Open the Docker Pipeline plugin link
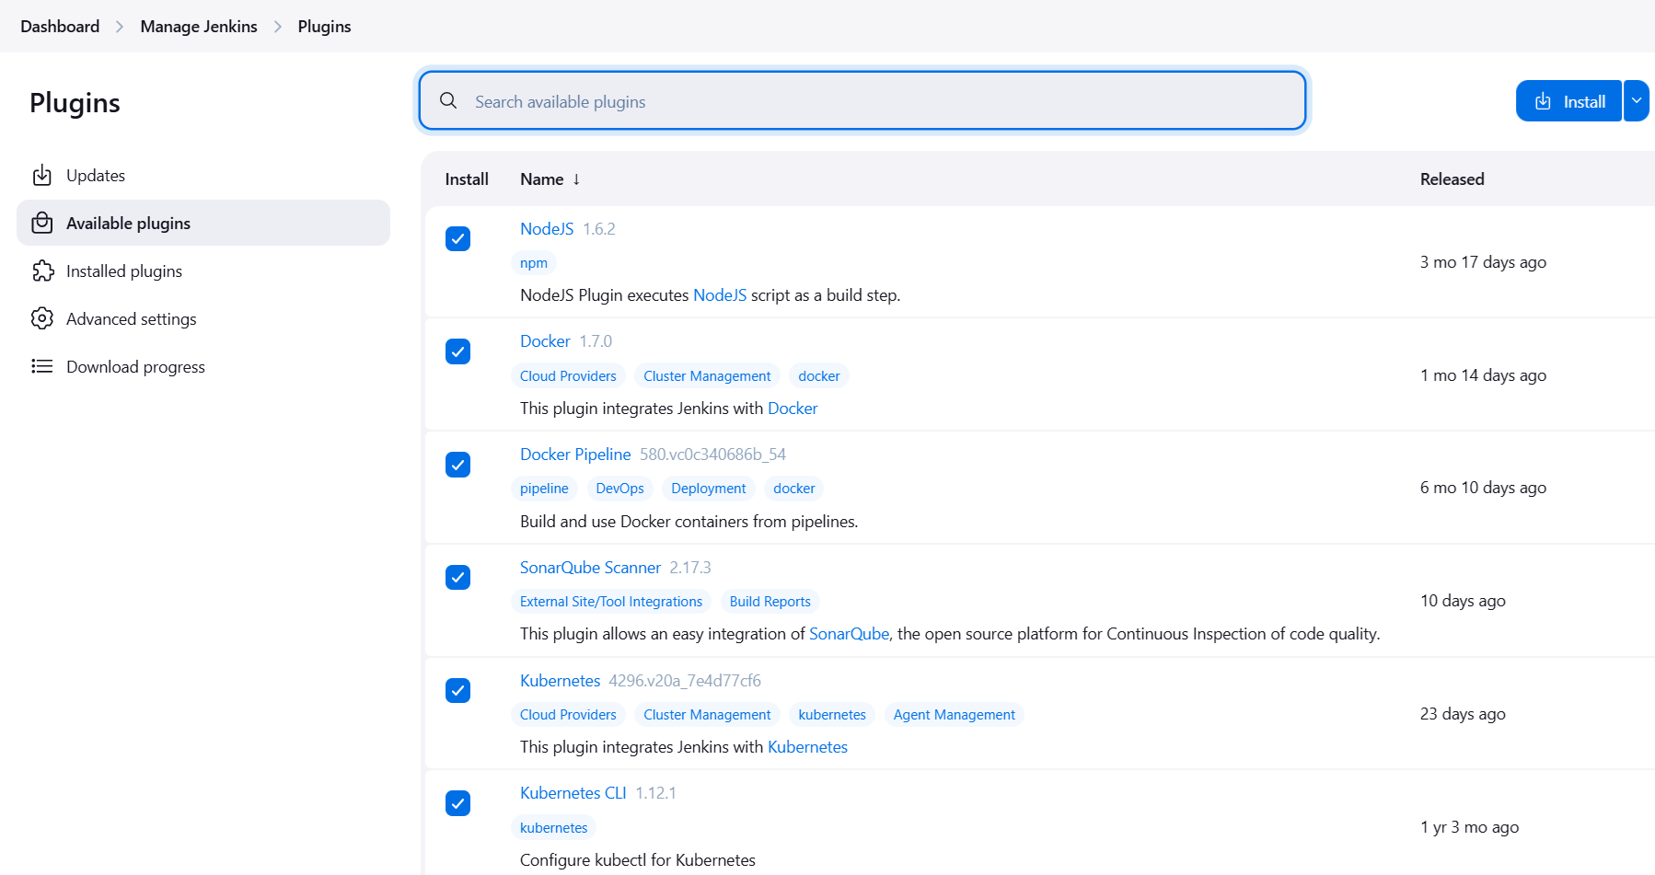 coord(575,455)
